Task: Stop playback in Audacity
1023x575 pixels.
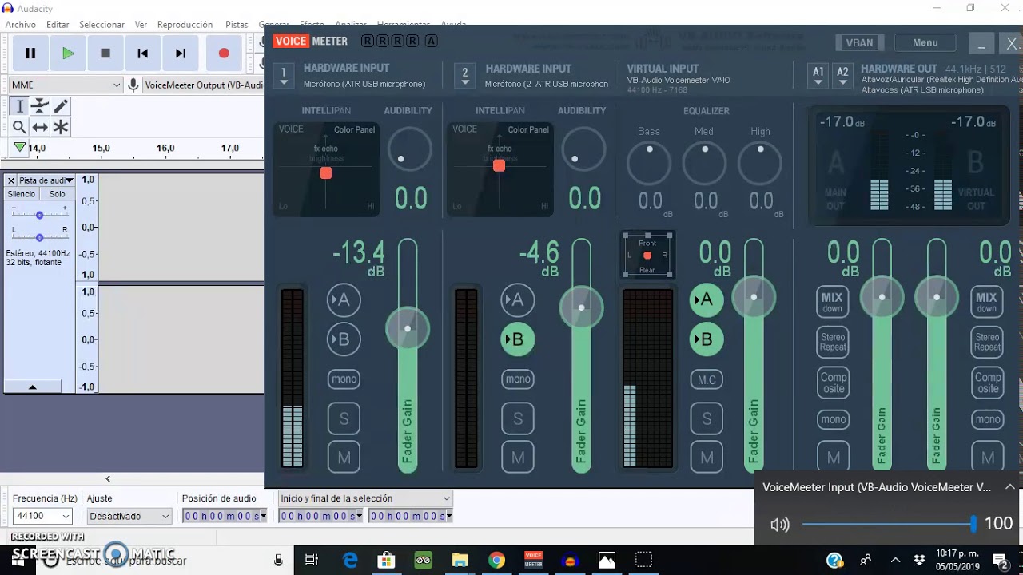Action: pos(105,54)
